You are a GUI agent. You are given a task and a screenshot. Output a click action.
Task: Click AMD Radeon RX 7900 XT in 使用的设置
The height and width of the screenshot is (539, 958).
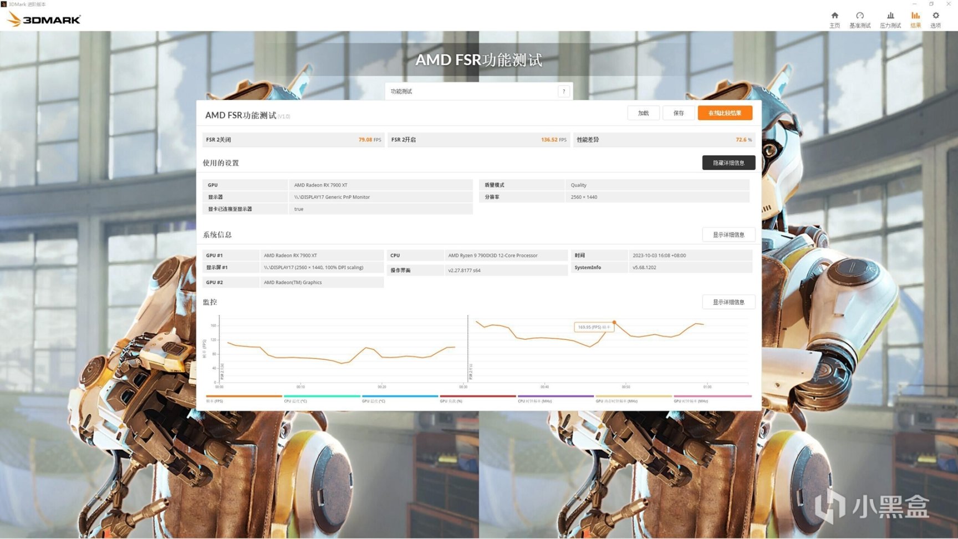320,185
